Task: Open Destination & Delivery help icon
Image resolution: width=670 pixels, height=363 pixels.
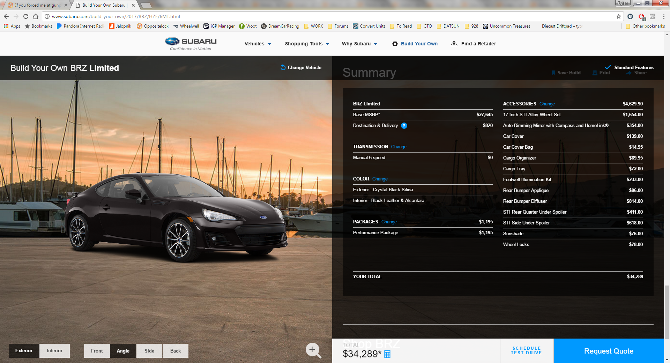Action: (404, 126)
